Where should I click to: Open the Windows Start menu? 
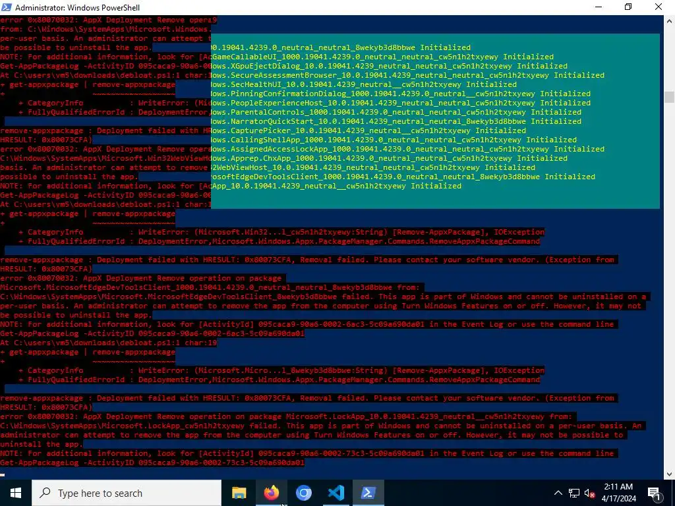[16, 493]
